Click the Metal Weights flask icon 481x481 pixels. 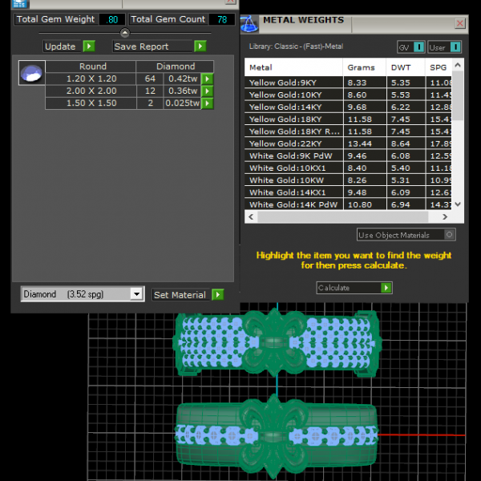[x=249, y=22]
